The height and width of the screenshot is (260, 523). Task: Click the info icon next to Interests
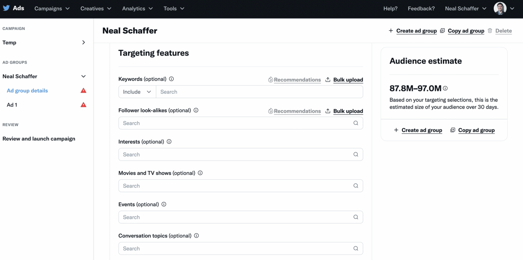[x=169, y=141]
